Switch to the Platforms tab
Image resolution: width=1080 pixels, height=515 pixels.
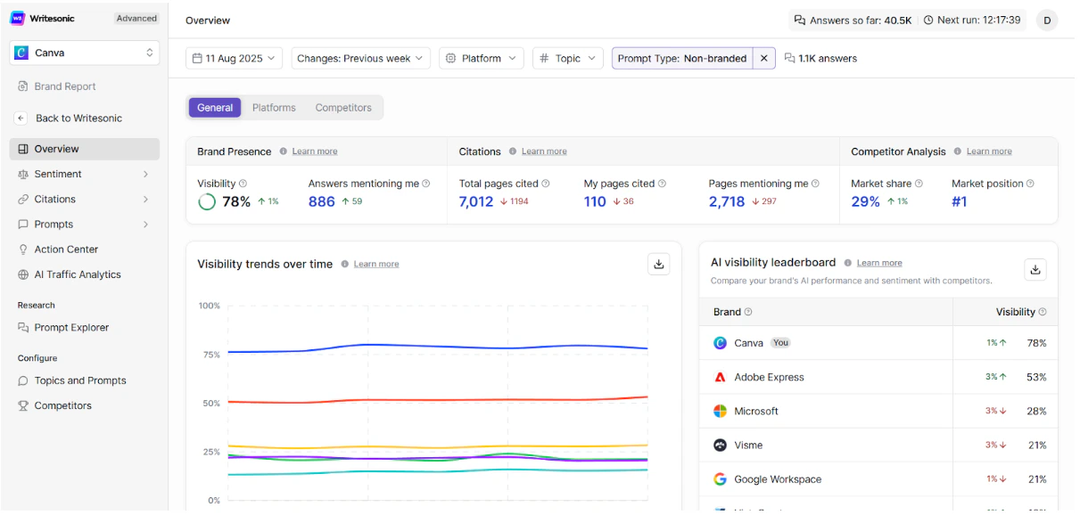pyautogui.click(x=274, y=108)
